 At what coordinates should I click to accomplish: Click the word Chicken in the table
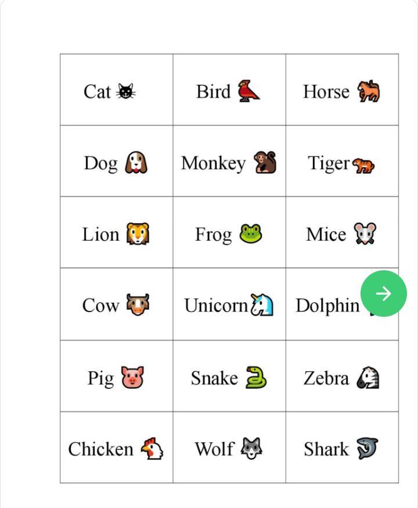(100, 449)
